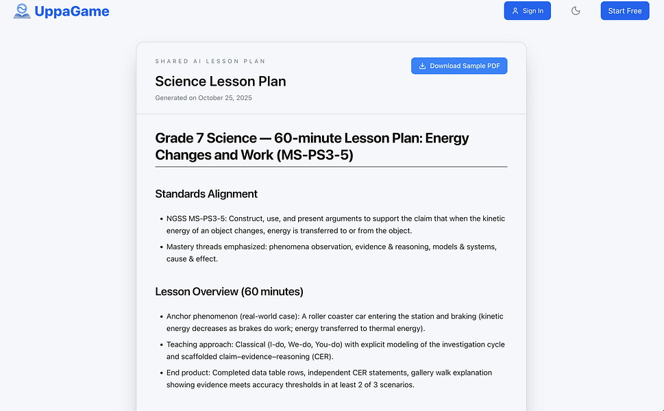Click the Science Lesson Plan title
Image resolution: width=664 pixels, height=411 pixels.
coord(220,82)
